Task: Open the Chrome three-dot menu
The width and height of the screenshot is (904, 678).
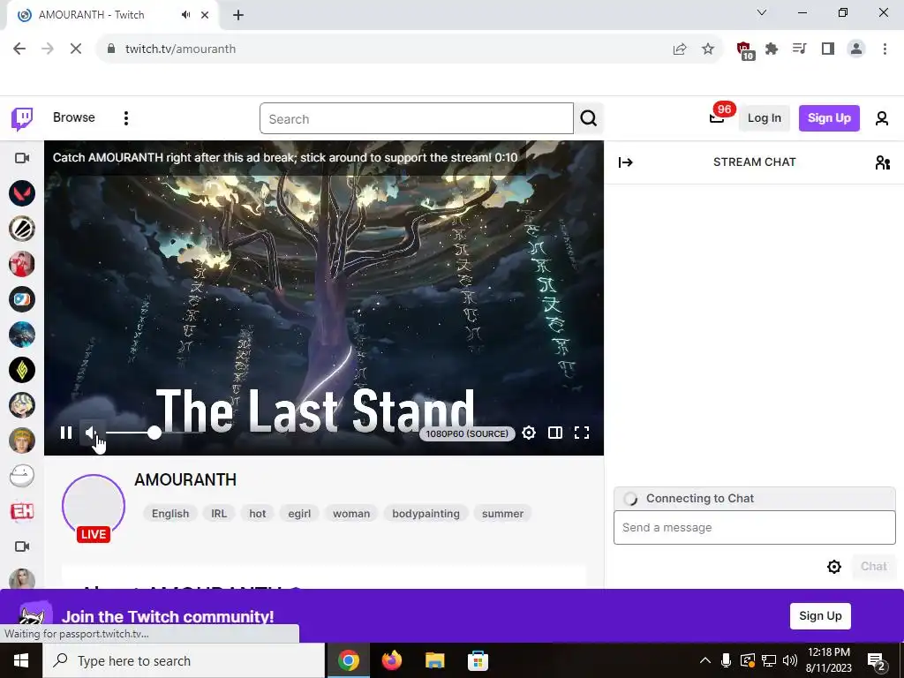Action: click(885, 49)
